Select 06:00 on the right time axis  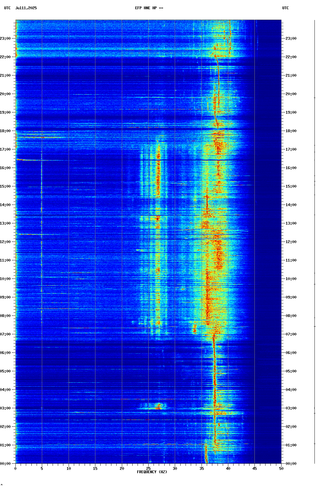click(291, 353)
